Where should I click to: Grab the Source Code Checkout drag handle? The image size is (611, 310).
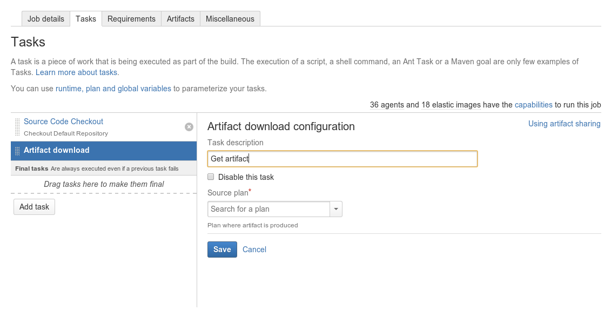pos(17,127)
